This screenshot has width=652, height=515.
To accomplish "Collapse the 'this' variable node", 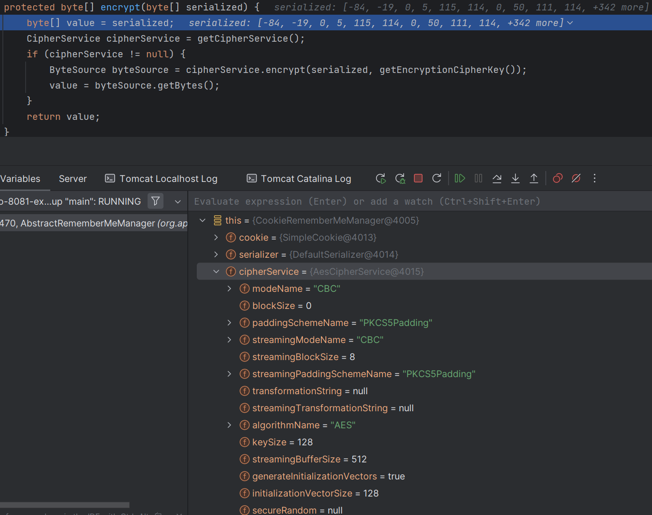I will tap(202, 220).
